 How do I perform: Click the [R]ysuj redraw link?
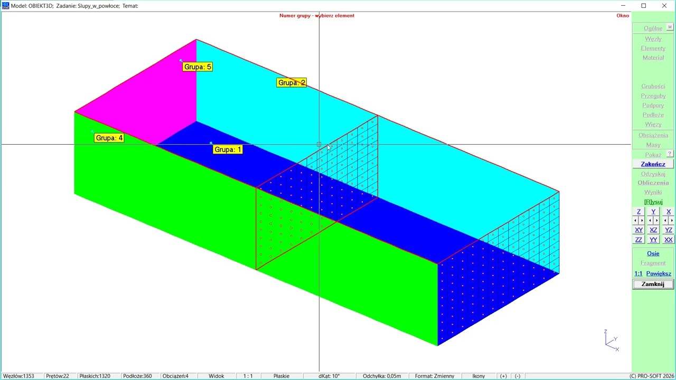653,202
